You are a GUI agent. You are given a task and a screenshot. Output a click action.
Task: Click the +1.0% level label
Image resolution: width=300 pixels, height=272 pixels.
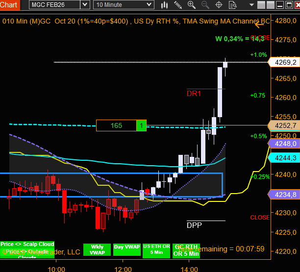click(x=258, y=55)
